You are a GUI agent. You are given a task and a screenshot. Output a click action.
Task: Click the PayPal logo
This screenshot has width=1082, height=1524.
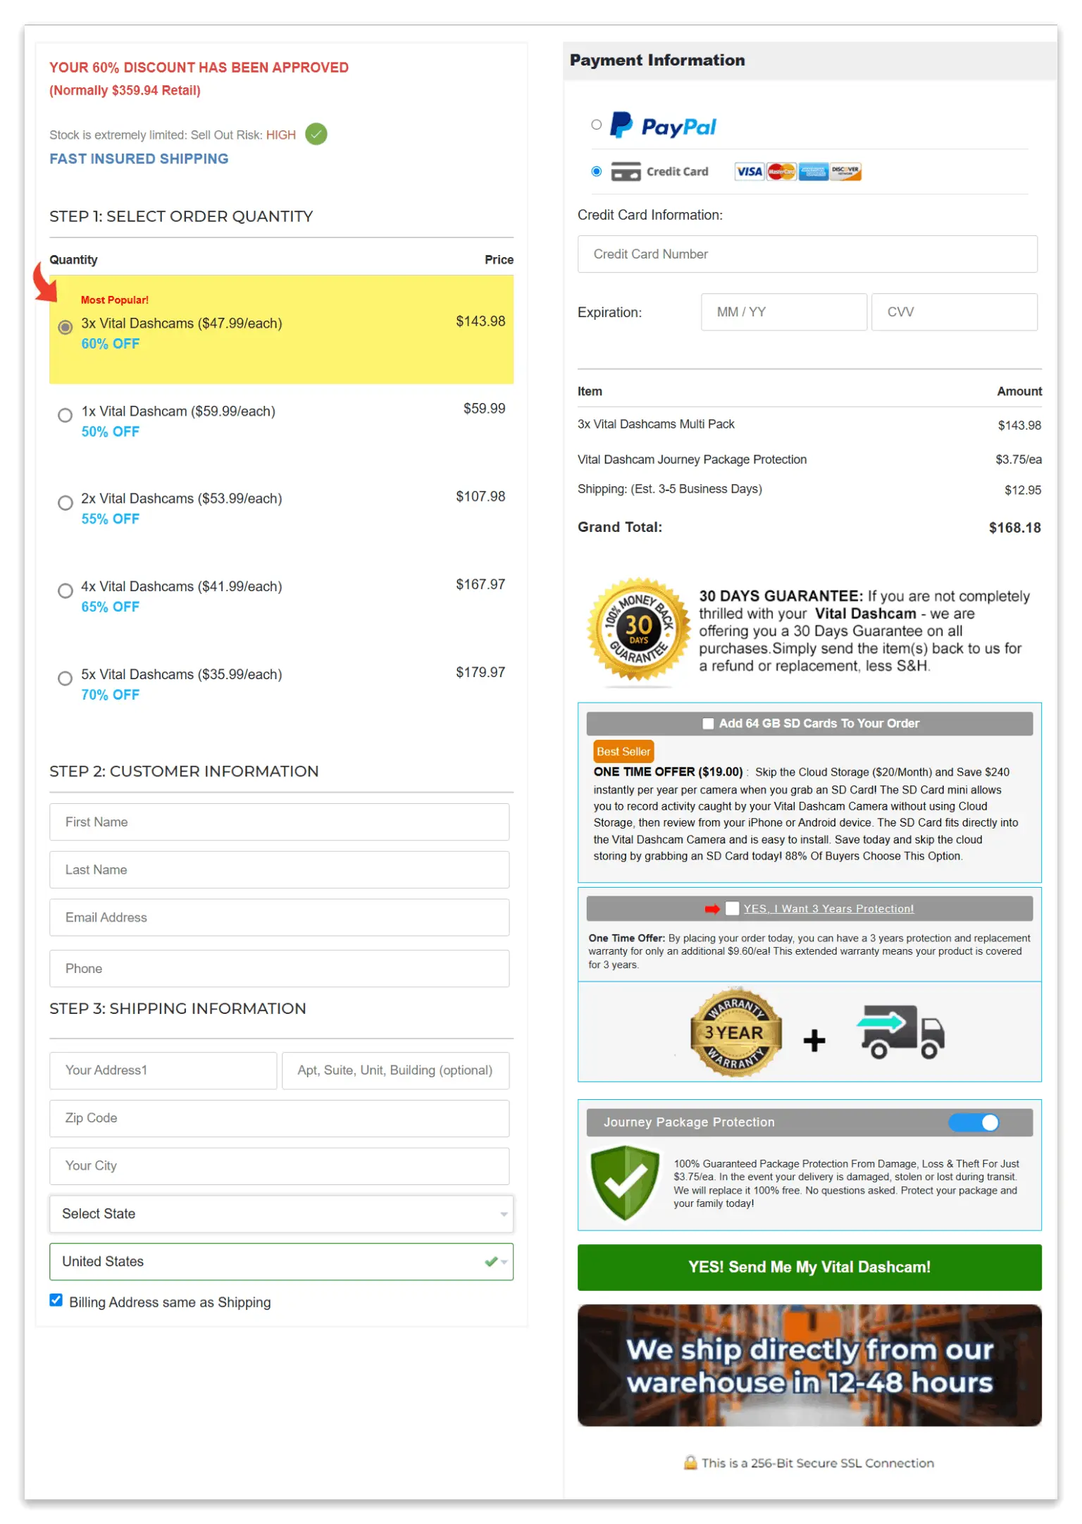click(662, 125)
